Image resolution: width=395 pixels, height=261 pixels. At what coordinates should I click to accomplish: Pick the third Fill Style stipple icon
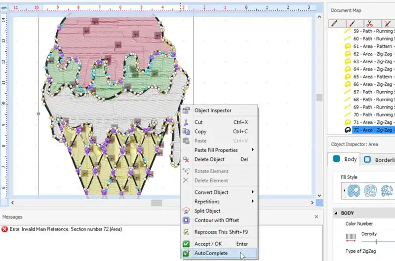click(x=388, y=190)
